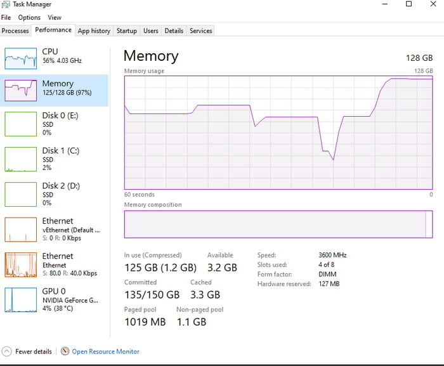444x366 pixels.
Task: Click the Memory composition bar
Action: pyautogui.click(x=278, y=225)
